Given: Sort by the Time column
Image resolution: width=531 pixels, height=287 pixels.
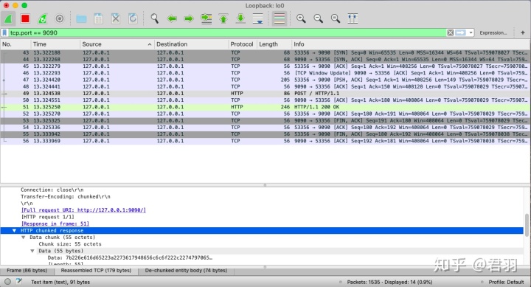Looking at the screenshot, I should (x=55, y=44).
